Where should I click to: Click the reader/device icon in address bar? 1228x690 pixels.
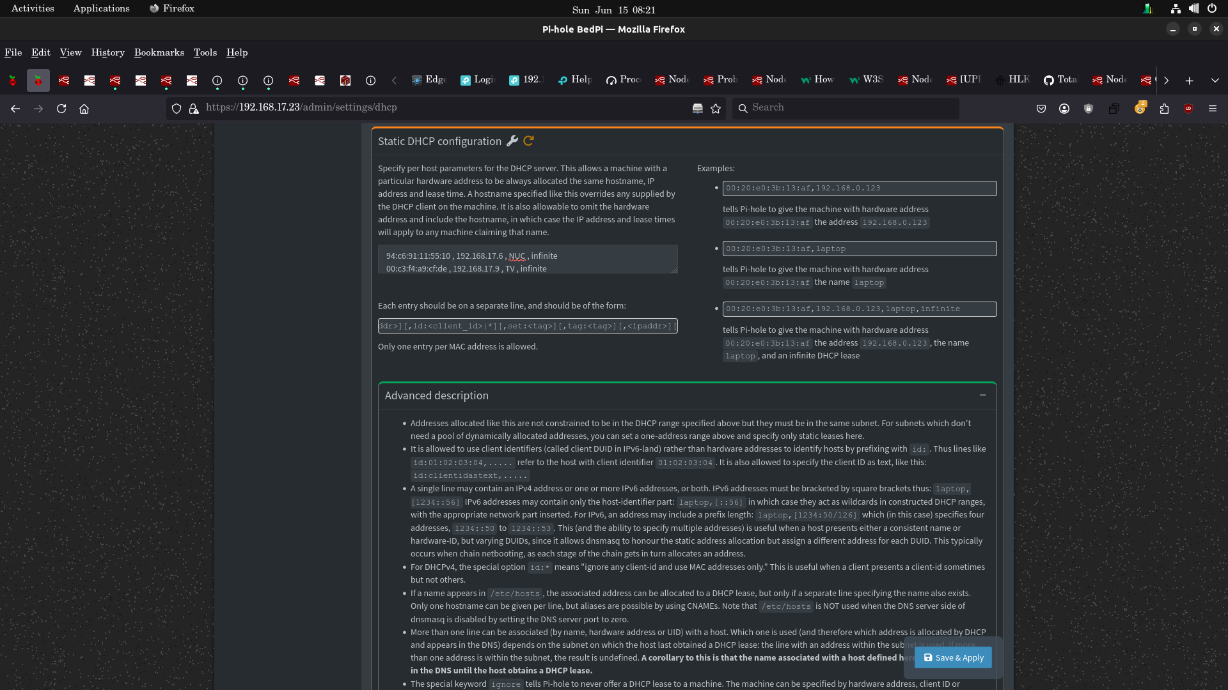698,109
